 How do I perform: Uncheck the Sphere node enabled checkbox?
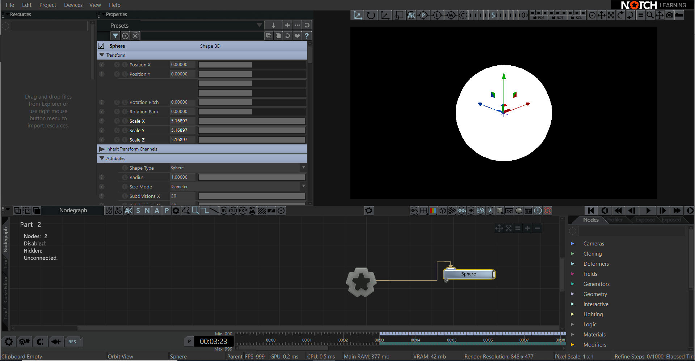(101, 46)
